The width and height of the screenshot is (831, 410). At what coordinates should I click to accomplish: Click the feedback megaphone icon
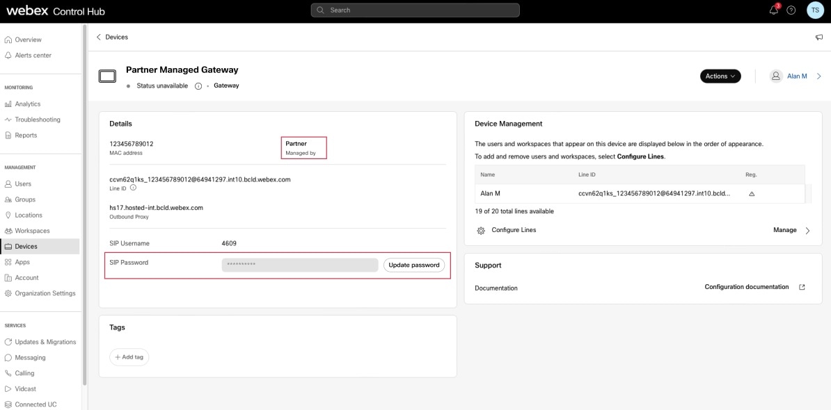tap(818, 36)
